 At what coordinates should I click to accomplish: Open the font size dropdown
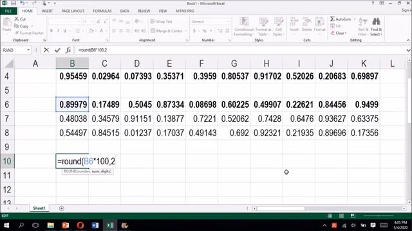click(93, 21)
